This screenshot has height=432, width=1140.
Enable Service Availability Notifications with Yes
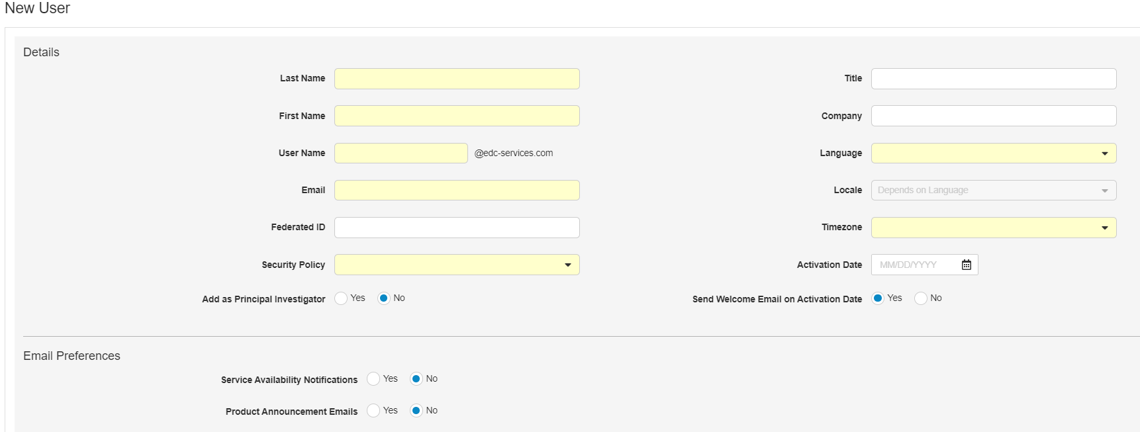coord(373,379)
